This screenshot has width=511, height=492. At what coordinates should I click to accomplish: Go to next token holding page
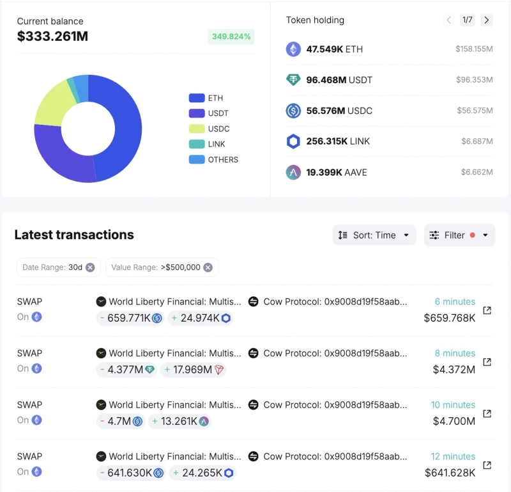click(x=487, y=20)
